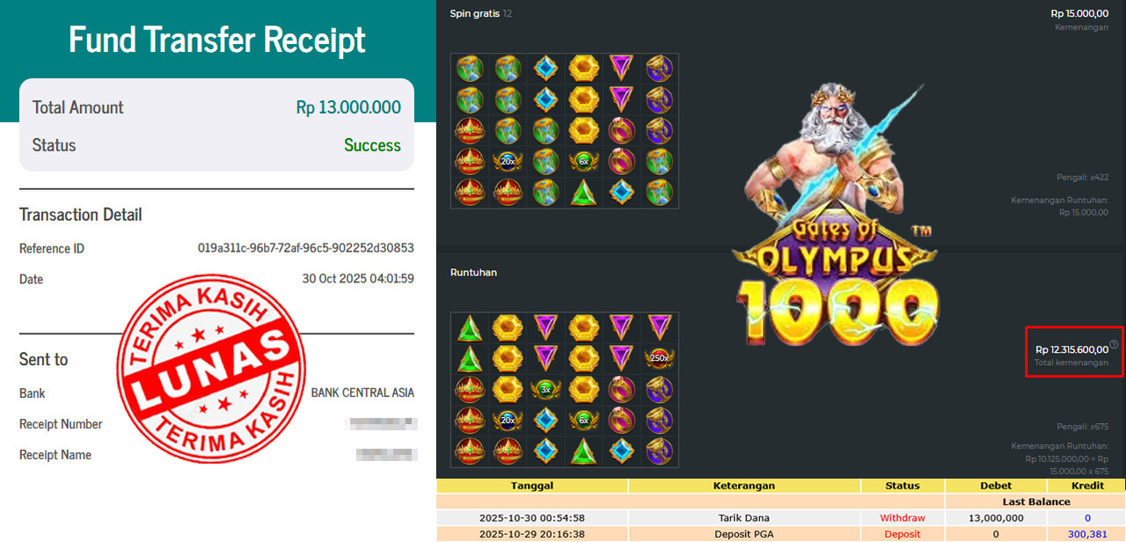Click the 6x orb in the Runtuhan grid
This screenshot has width=1126, height=542.
pyautogui.click(x=583, y=420)
